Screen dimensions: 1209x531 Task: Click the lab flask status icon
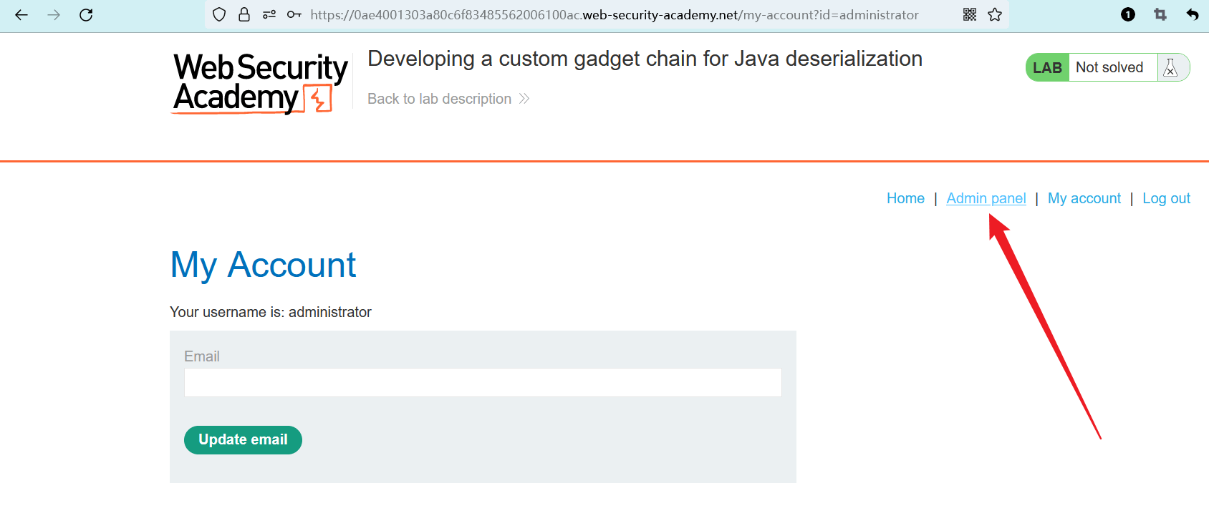[x=1171, y=68]
